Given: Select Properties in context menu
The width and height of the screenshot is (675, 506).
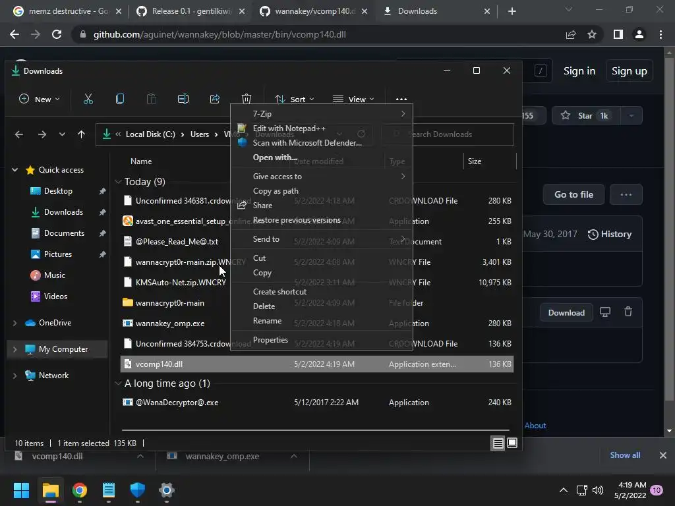Looking at the screenshot, I should coord(322,340).
